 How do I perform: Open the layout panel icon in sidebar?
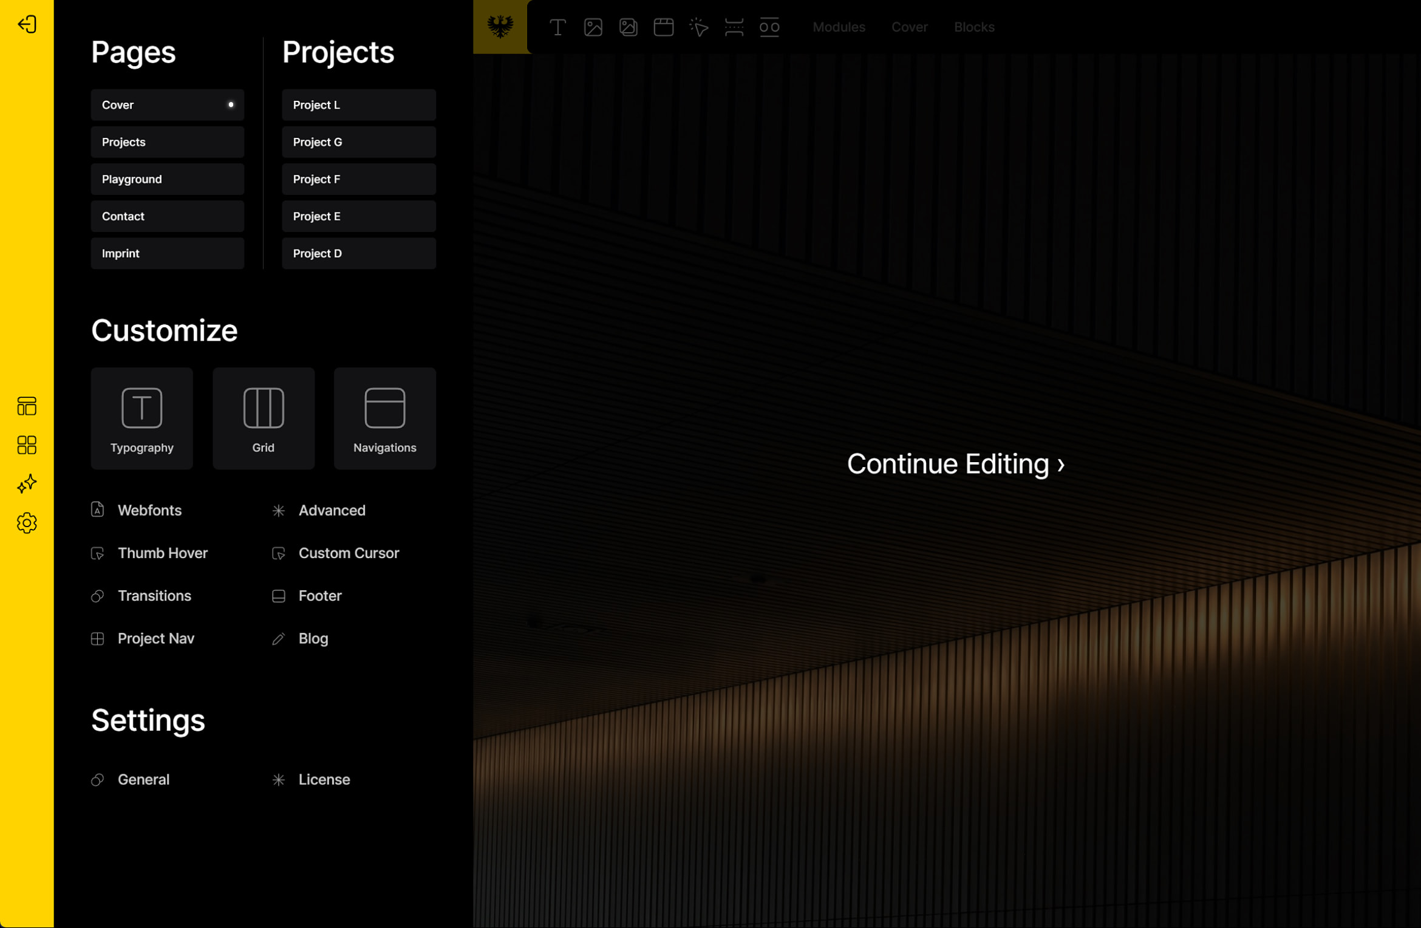click(27, 406)
